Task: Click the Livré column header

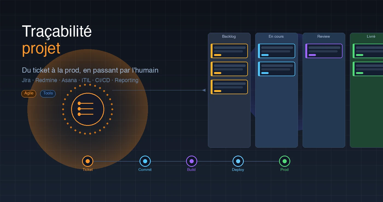Action: [x=371, y=36]
